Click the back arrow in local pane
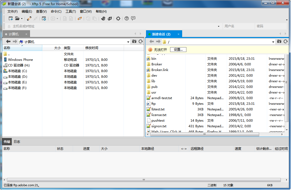The image size is (291, 190). (x=8, y=42)
